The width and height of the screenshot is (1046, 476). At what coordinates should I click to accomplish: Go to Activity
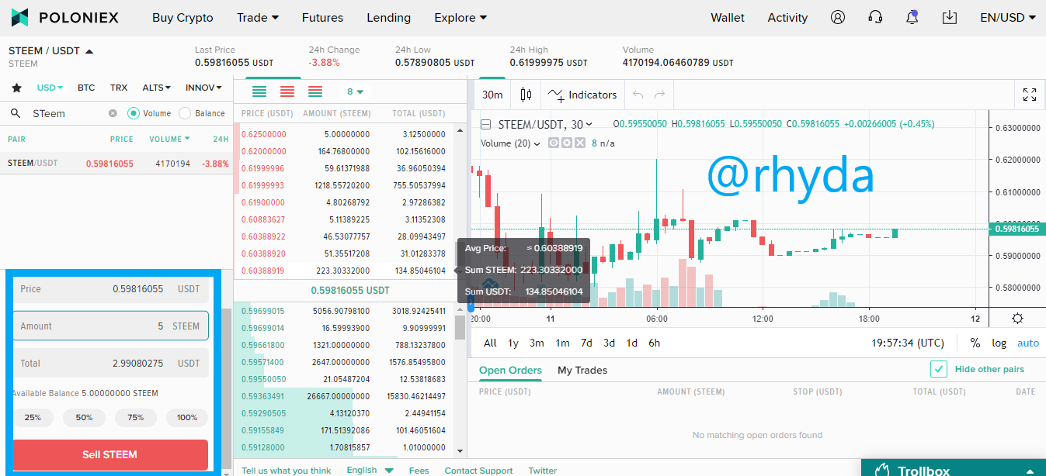pos(787,17)
